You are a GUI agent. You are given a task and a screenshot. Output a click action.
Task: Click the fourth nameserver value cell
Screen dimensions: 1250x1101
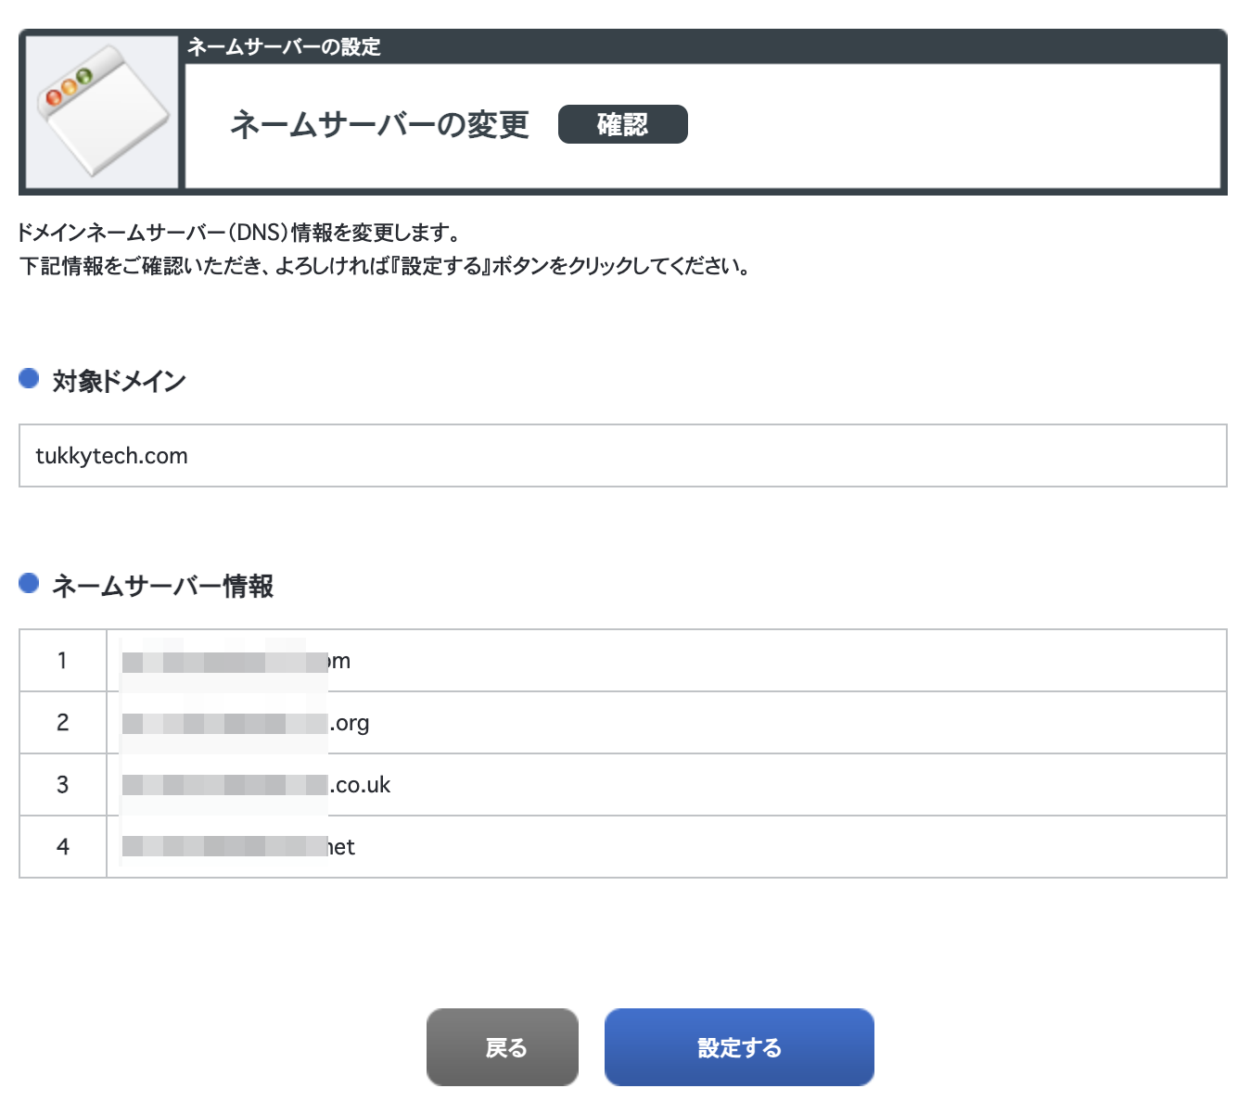point(238,847)
